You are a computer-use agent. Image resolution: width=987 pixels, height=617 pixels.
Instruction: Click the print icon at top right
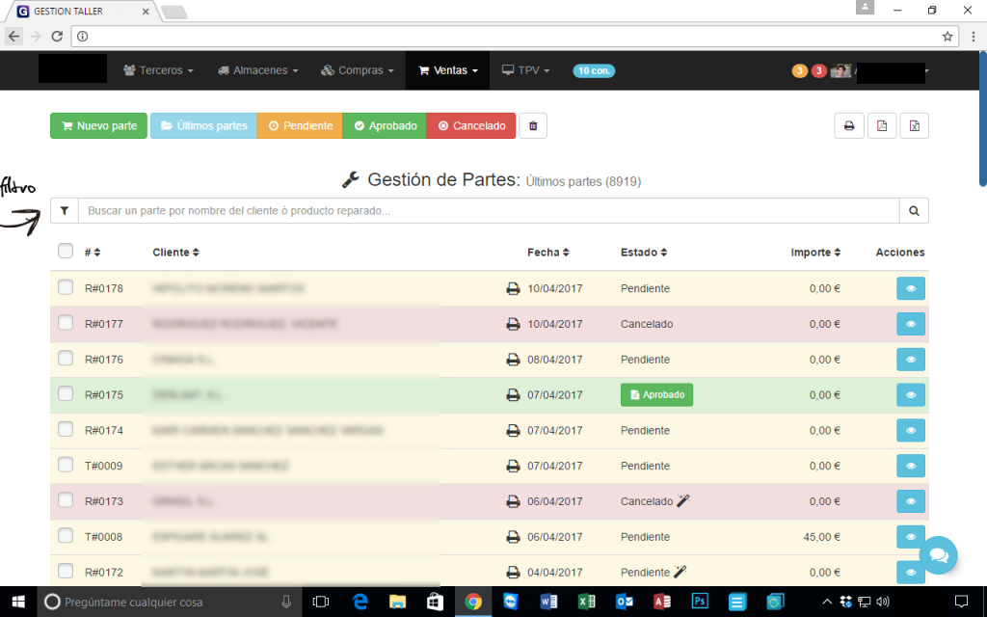pyautogui.click(x=849, y=126)
